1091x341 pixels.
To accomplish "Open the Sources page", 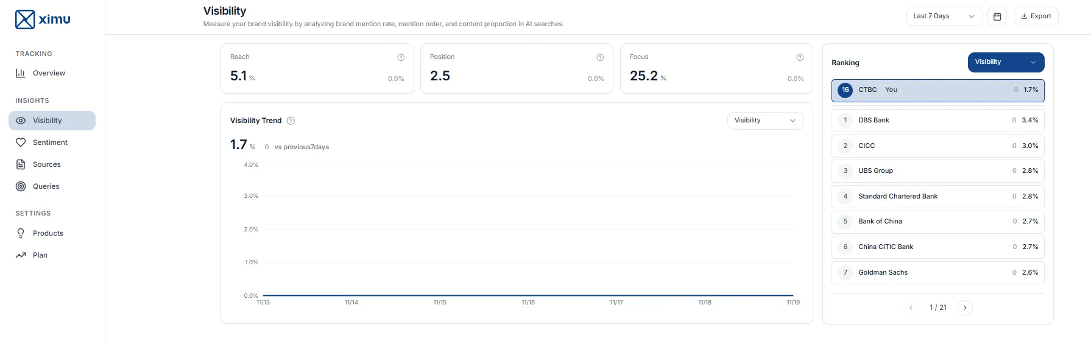I will coord(46,164).
